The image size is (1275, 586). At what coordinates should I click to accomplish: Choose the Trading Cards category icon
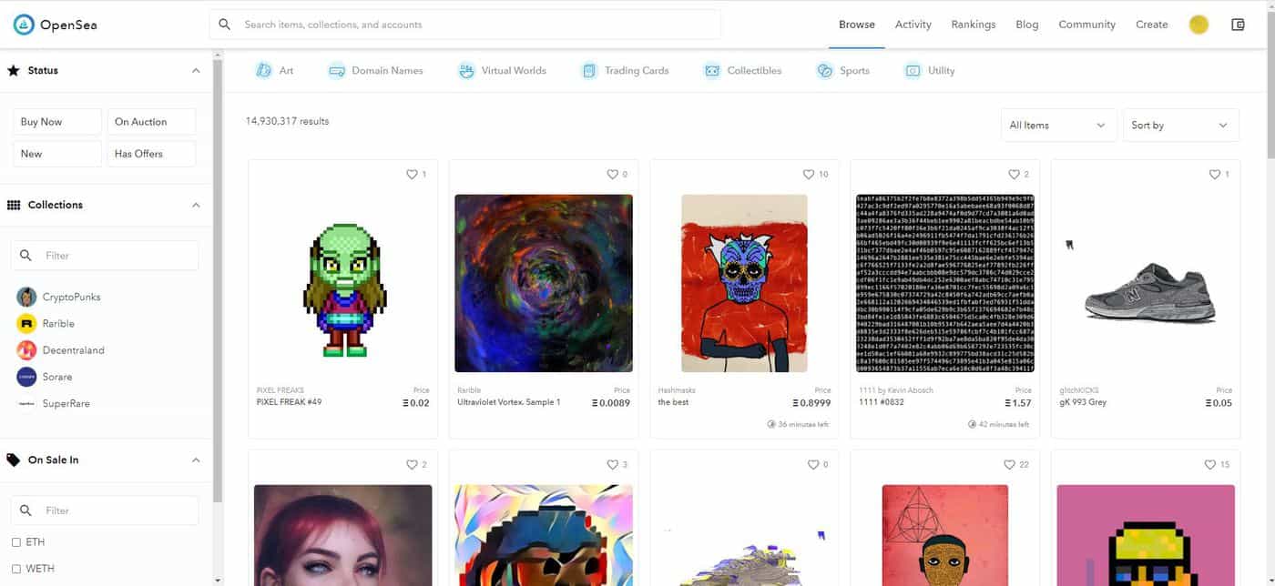click(x=589, y=70)
